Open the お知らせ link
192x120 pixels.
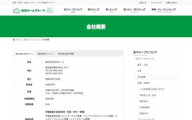point(143,3)
